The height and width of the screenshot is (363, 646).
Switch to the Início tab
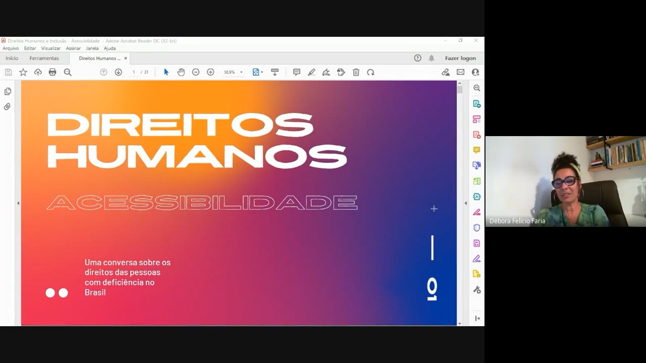[12, 58]
